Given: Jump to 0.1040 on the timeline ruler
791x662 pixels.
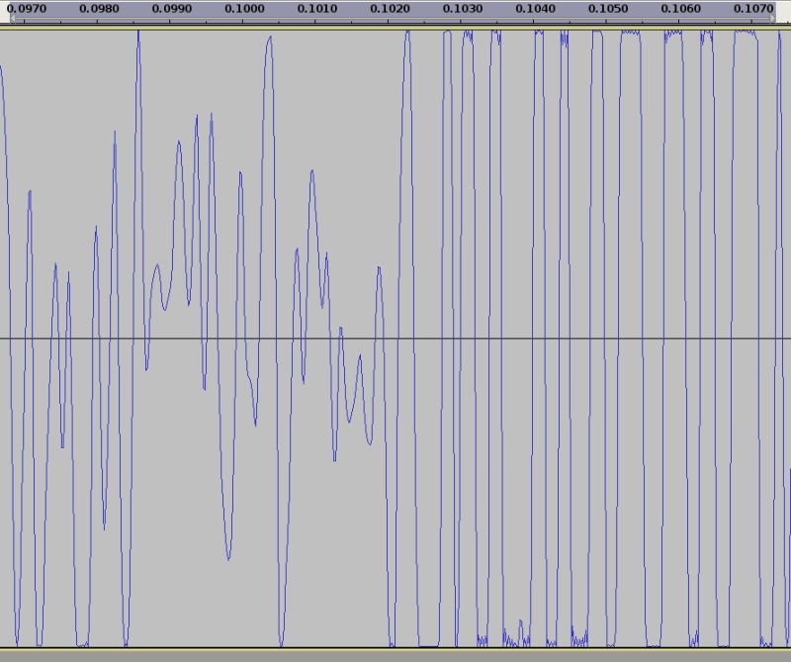Looking at the screenshot, I should [x=536, y=9].
